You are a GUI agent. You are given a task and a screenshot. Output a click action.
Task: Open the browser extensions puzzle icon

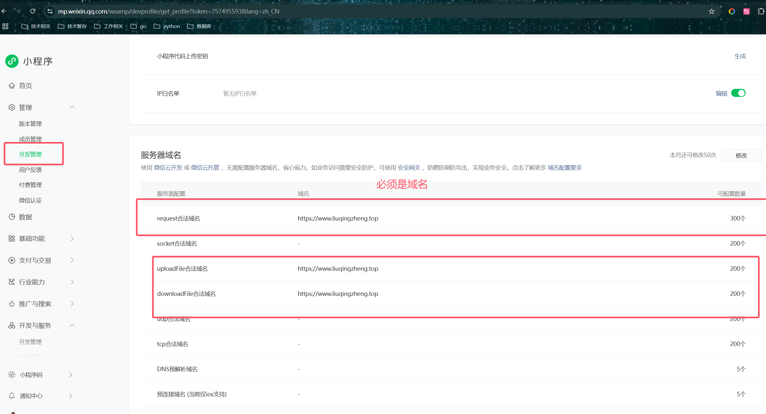[761, 12]
